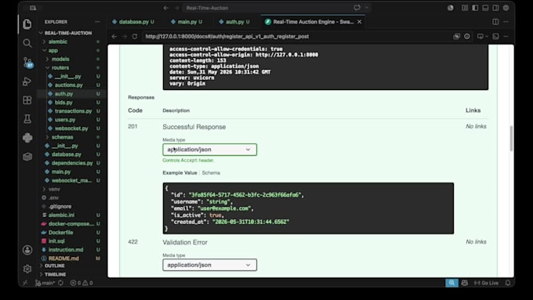The image size is (533, 300).
Task: Click the sync changes icon in status bar
Action: click(x=61, y=283)
